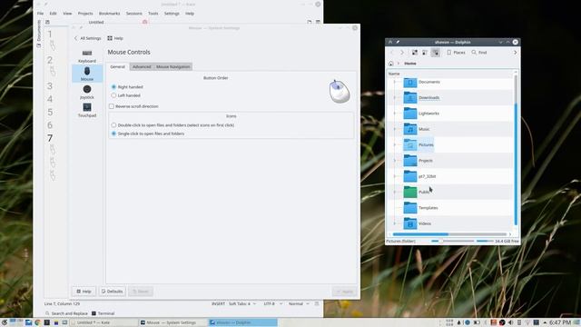This screenshot has width=581, height=327.
Task: Expand the Documents folder tree arrow
Action: click(x=395, y=82)
